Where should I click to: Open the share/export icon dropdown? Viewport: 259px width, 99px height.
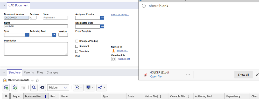102,87
